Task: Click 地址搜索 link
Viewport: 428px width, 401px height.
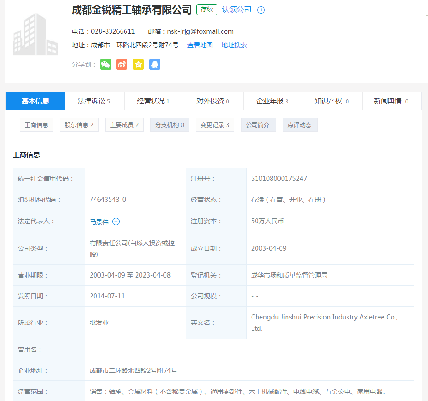Action: click(x=234, y=45)
